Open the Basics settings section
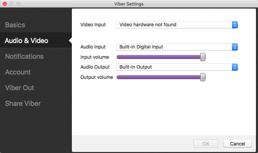This screenshot has height=153, width=258. [x=15, y=25]
